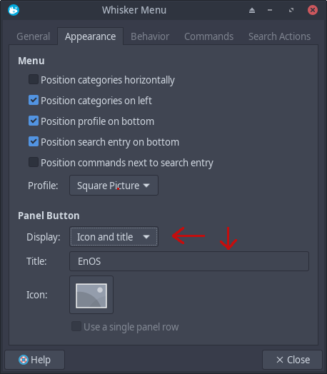Check Position commands next to search entry
327x374 pixels.
click(34, 162)
